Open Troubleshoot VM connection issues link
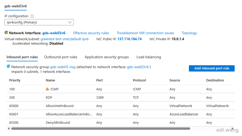The image size is (242, 136). tap(145, 33)
